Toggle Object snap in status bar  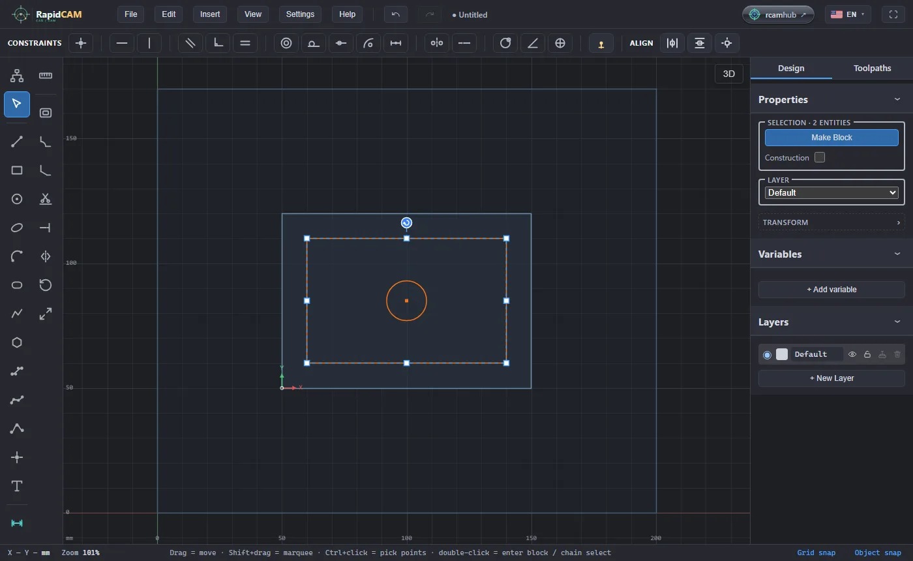click(x=878, y=553)
